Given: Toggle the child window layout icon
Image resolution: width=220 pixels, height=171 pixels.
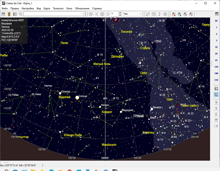Looking at the screenshot, I should [217, 14].
